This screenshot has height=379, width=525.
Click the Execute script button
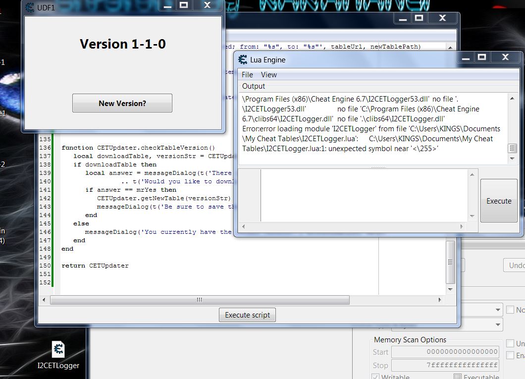click(247, 315)
